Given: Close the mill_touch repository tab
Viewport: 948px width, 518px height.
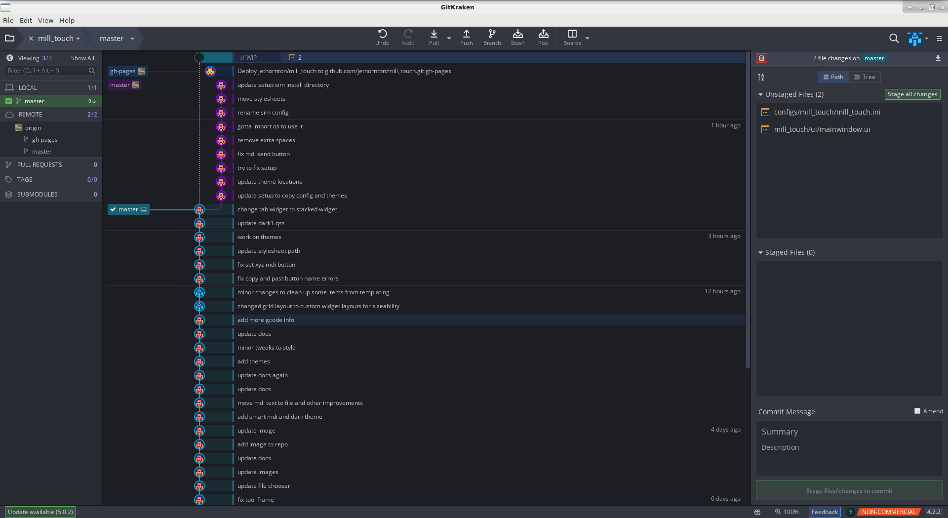Looking at the screenshot, I should (31, 39).
